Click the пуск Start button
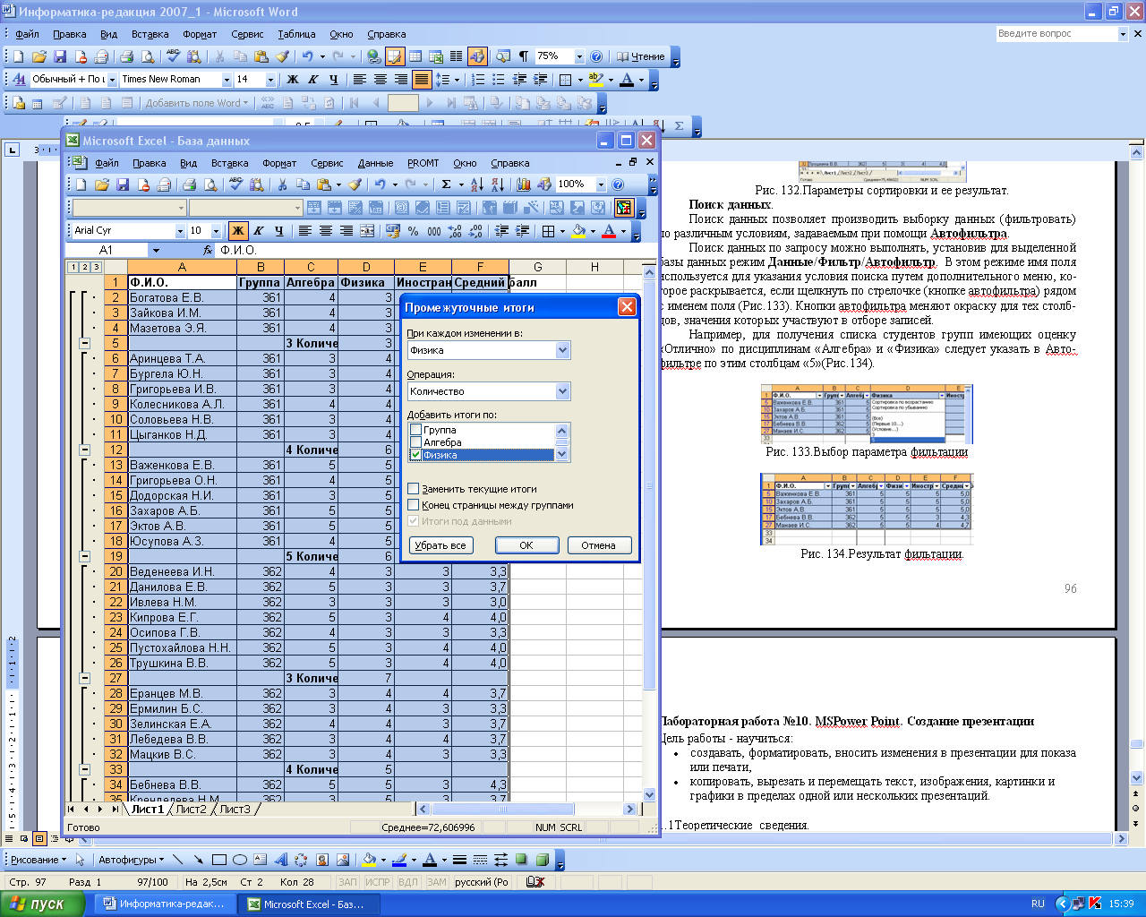The image size is (1146, 917). point(42,904)
